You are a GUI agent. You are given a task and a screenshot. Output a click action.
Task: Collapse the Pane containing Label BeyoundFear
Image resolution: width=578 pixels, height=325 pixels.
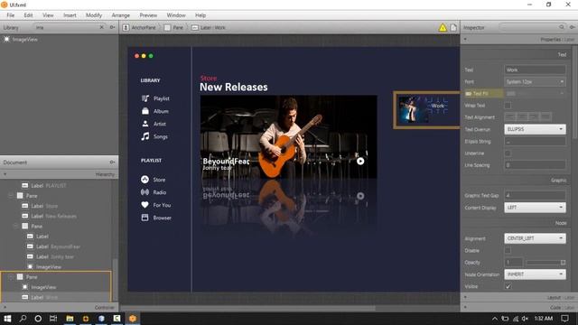[x=15, y=226]
